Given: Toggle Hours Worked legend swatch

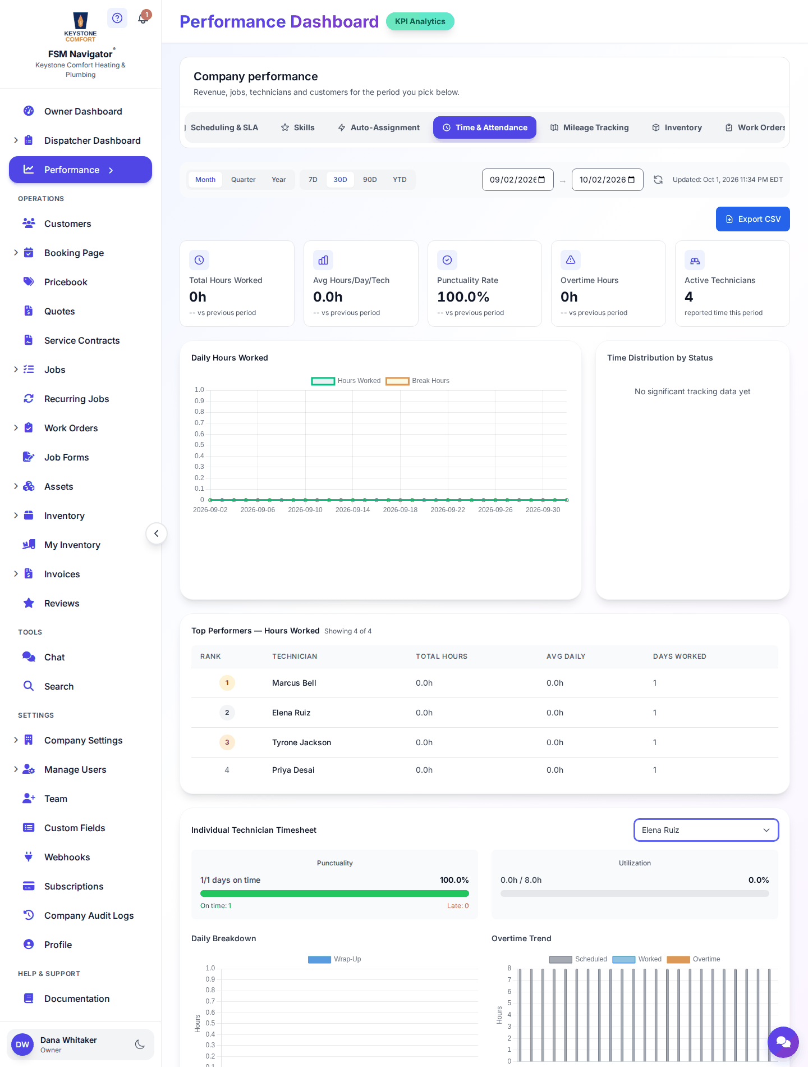Looking at the screenshot, I should (323, 381).
